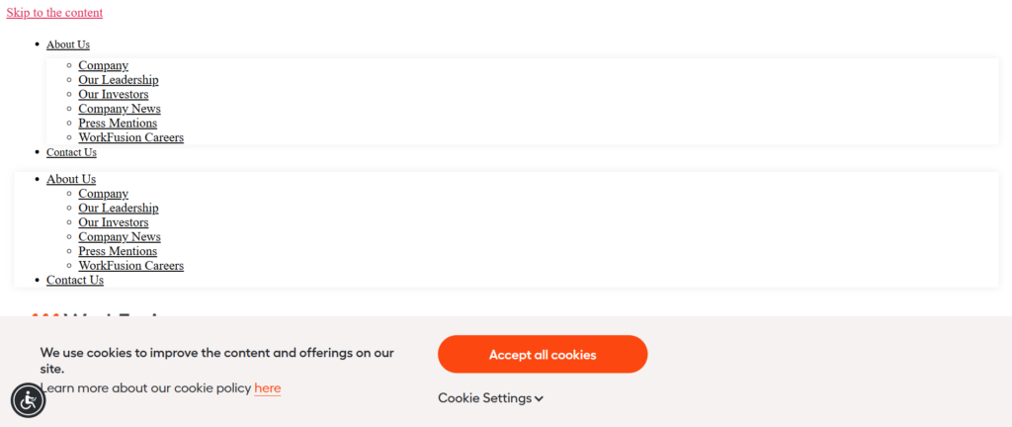Go to Our Leadership in lower submenu
Screen dimensions: 1012x427
[x=119, y=208]
